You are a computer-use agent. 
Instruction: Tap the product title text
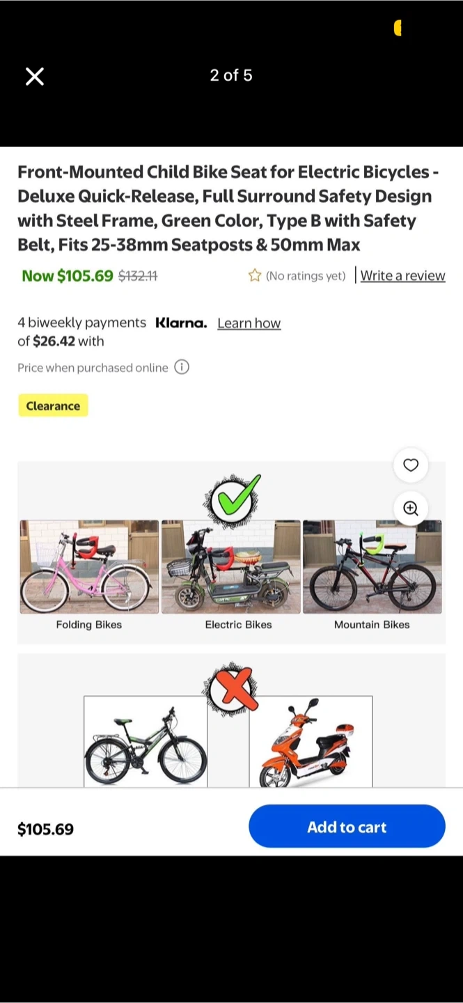click(x=228, y=208)
